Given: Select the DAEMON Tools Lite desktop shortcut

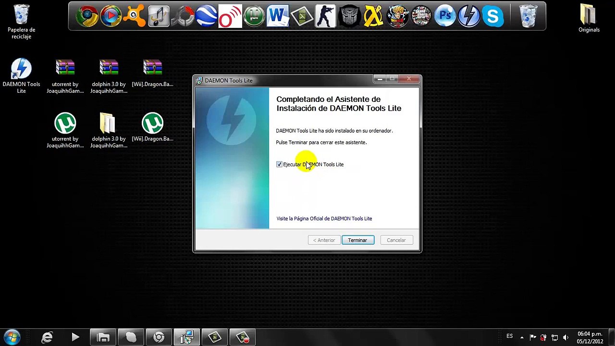Looking at the screenshot, I should pyautogui.click(x=21, y=76).
